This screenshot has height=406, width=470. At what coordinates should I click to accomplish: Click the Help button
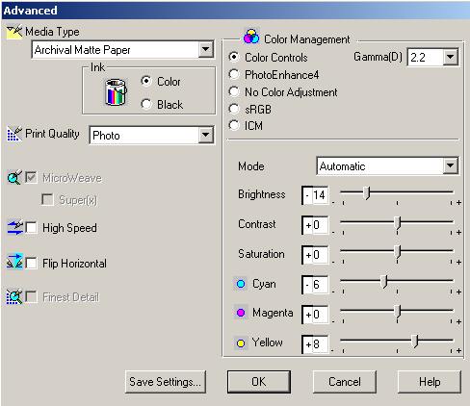(430, 382)
